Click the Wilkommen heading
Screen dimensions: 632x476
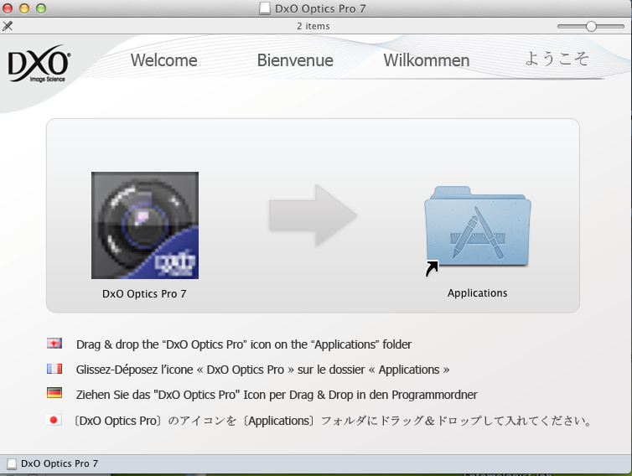click(427, 60)
